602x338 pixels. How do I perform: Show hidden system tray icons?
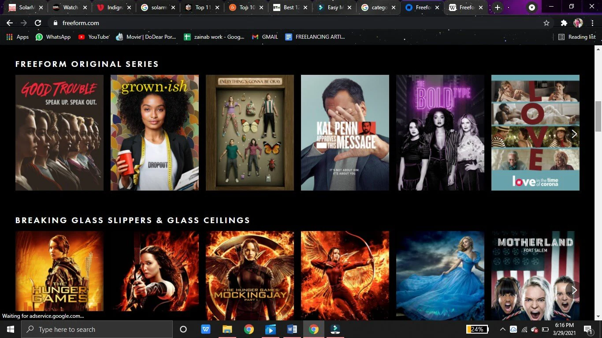click(x=503, y=329)
